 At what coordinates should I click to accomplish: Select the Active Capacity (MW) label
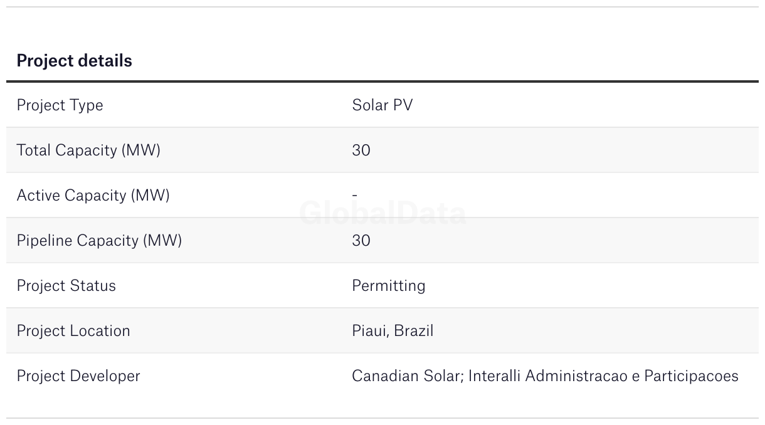tap(93, 196)
